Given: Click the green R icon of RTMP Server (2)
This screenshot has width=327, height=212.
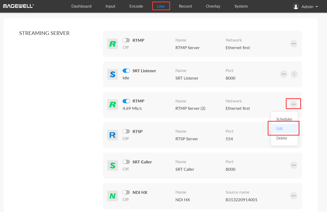Looking at the screenshot, I should point(113,105).
